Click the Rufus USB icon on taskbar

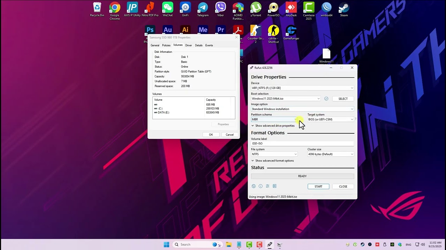click(269, 244)
